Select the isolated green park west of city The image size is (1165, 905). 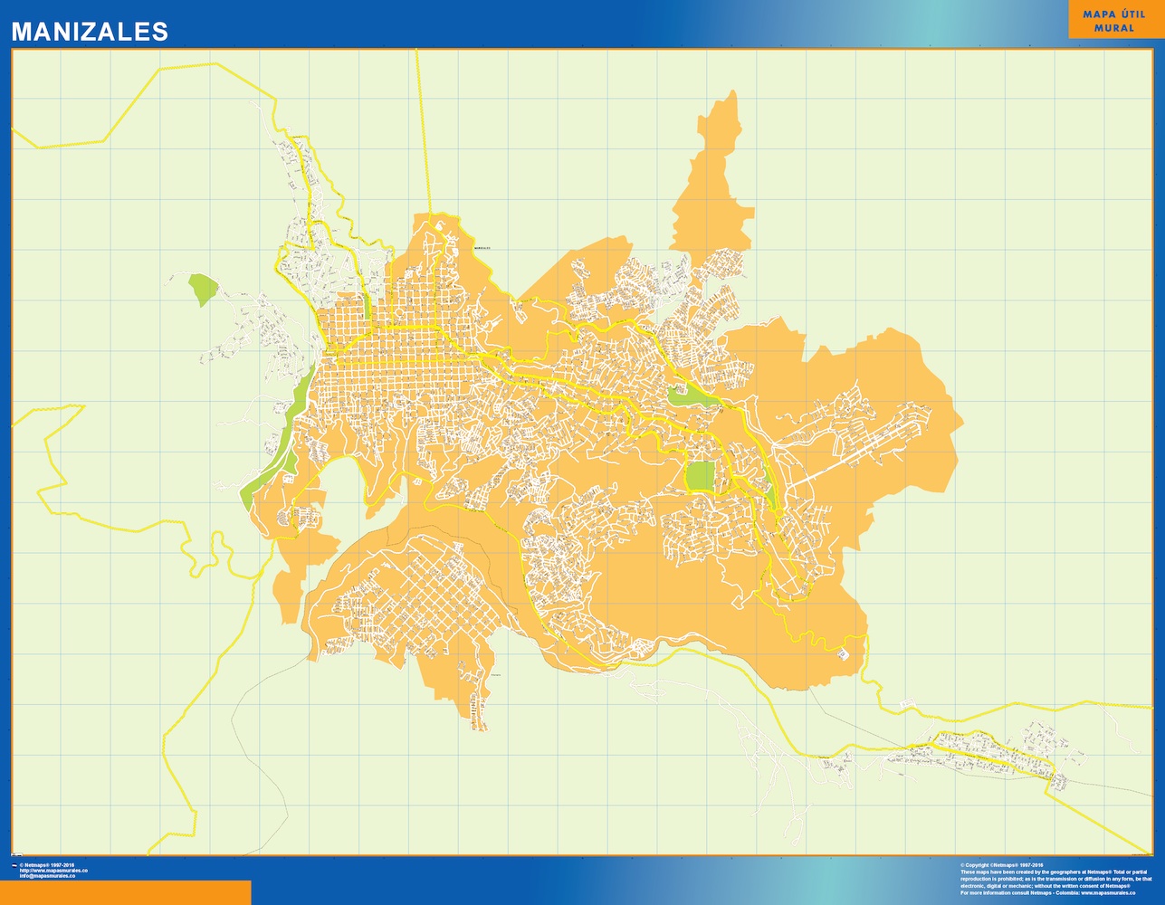[203, 288]
